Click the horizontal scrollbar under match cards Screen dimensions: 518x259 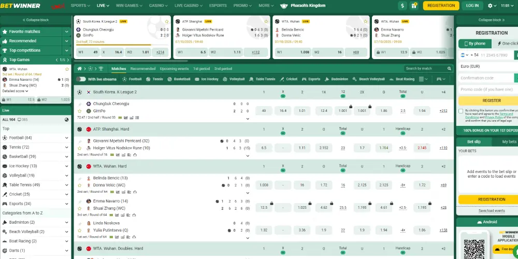131,61
